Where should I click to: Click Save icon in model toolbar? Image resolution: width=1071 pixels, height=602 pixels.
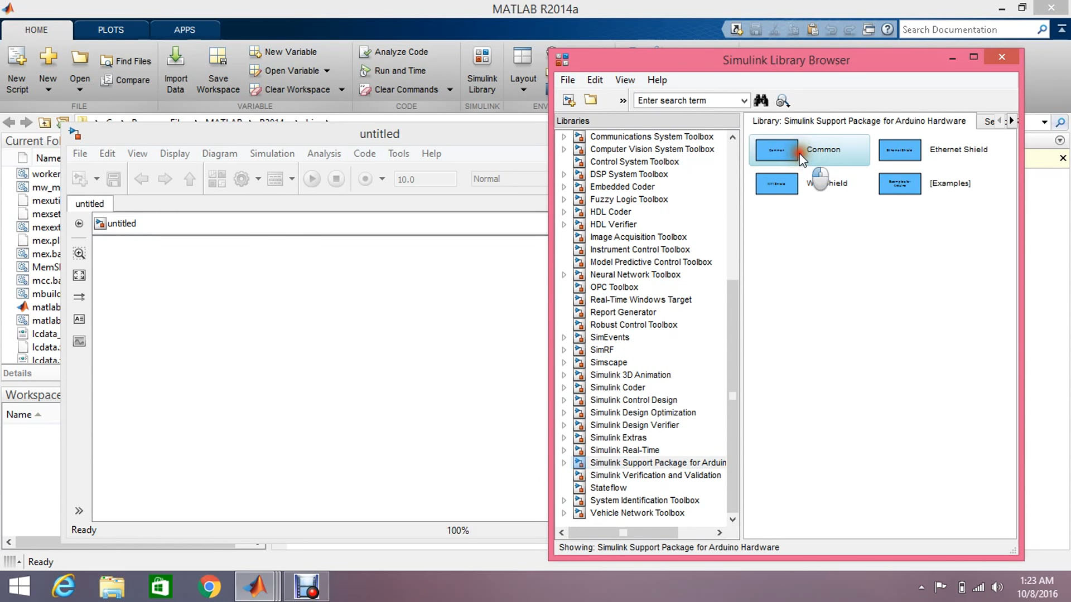click(x=114, y=179)
